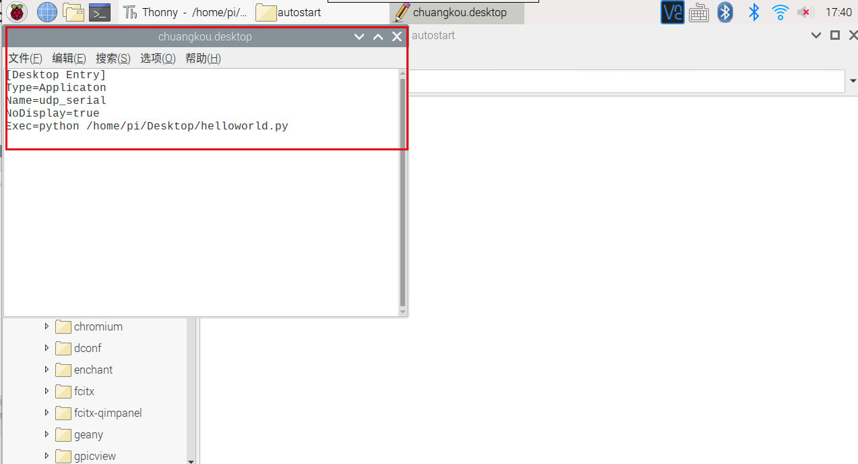
Task: Click the NoDisplay=true line
Action: [x=53, y=113]
